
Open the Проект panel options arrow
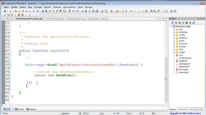198,19
